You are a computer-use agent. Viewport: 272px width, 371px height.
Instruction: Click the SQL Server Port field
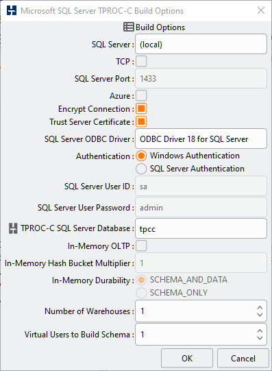click(x=201, y=78)
